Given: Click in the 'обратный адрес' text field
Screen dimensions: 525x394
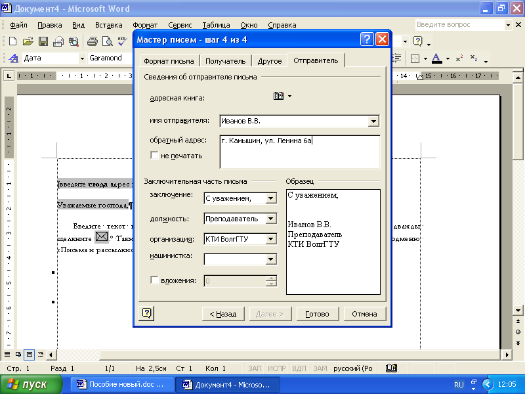Looking at the screenshot, I should pos(300,152).
